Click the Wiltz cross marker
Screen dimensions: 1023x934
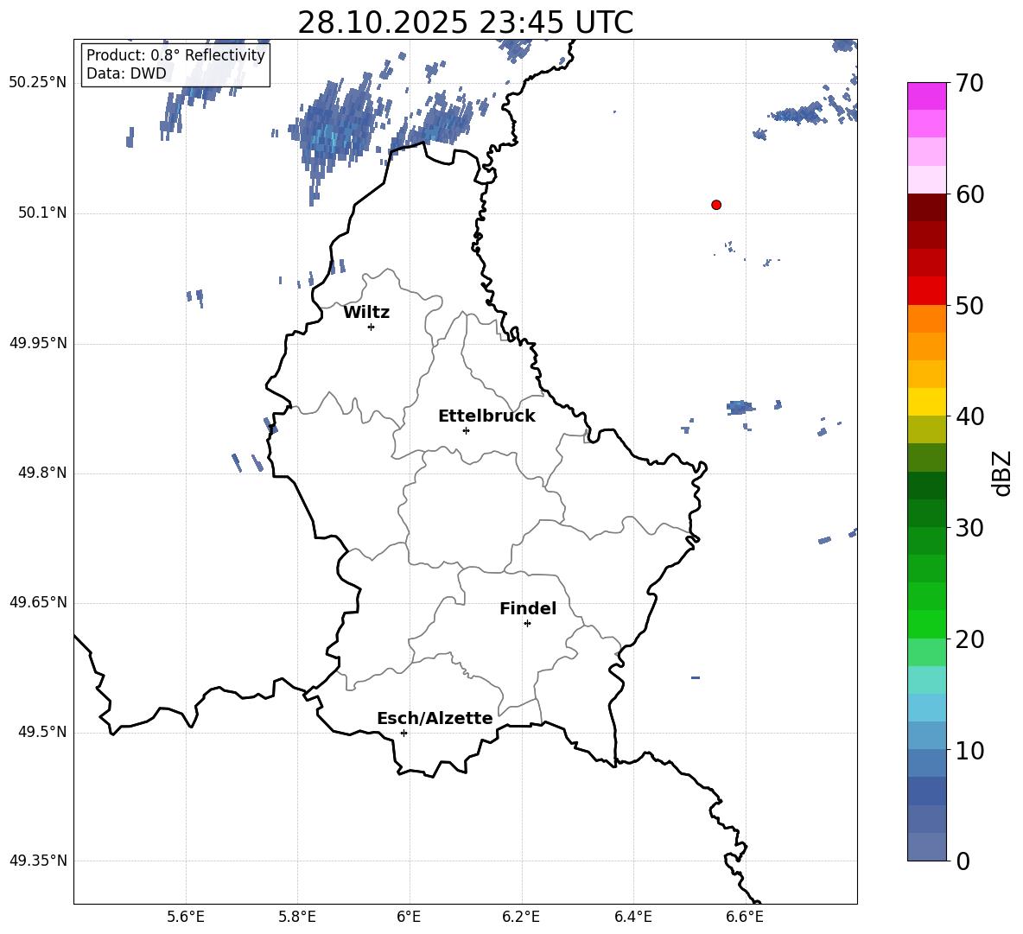(x=372, y=327)
